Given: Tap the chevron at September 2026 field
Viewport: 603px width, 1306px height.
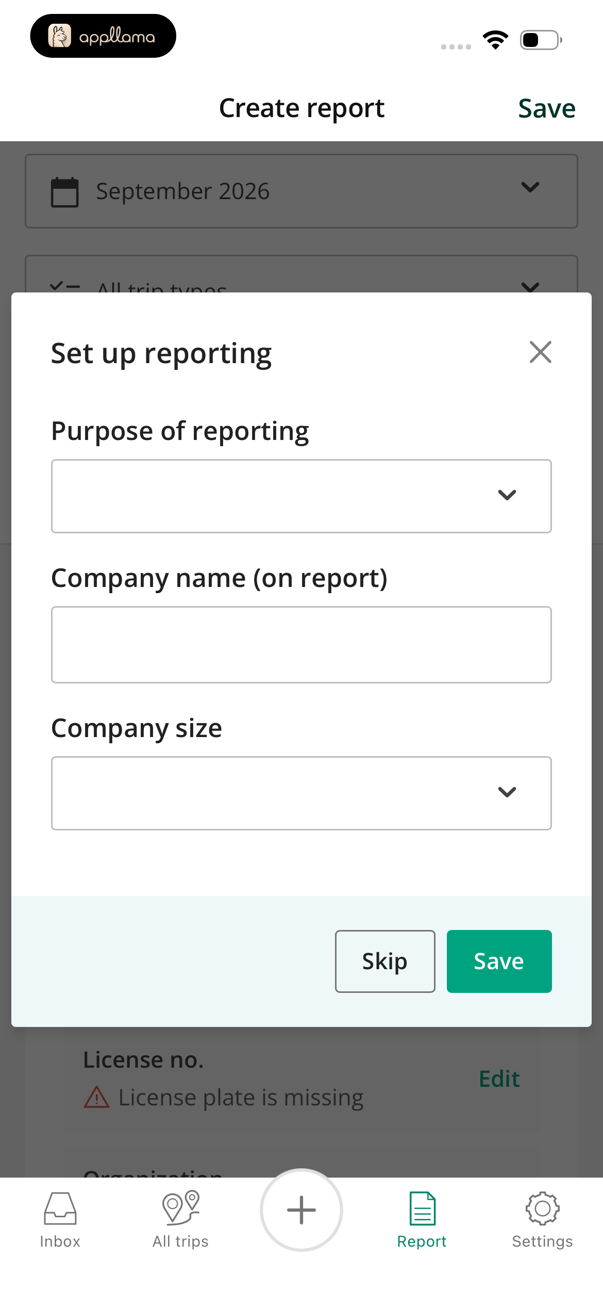Looking at the screenshot, I should click(x=530, y=187).
